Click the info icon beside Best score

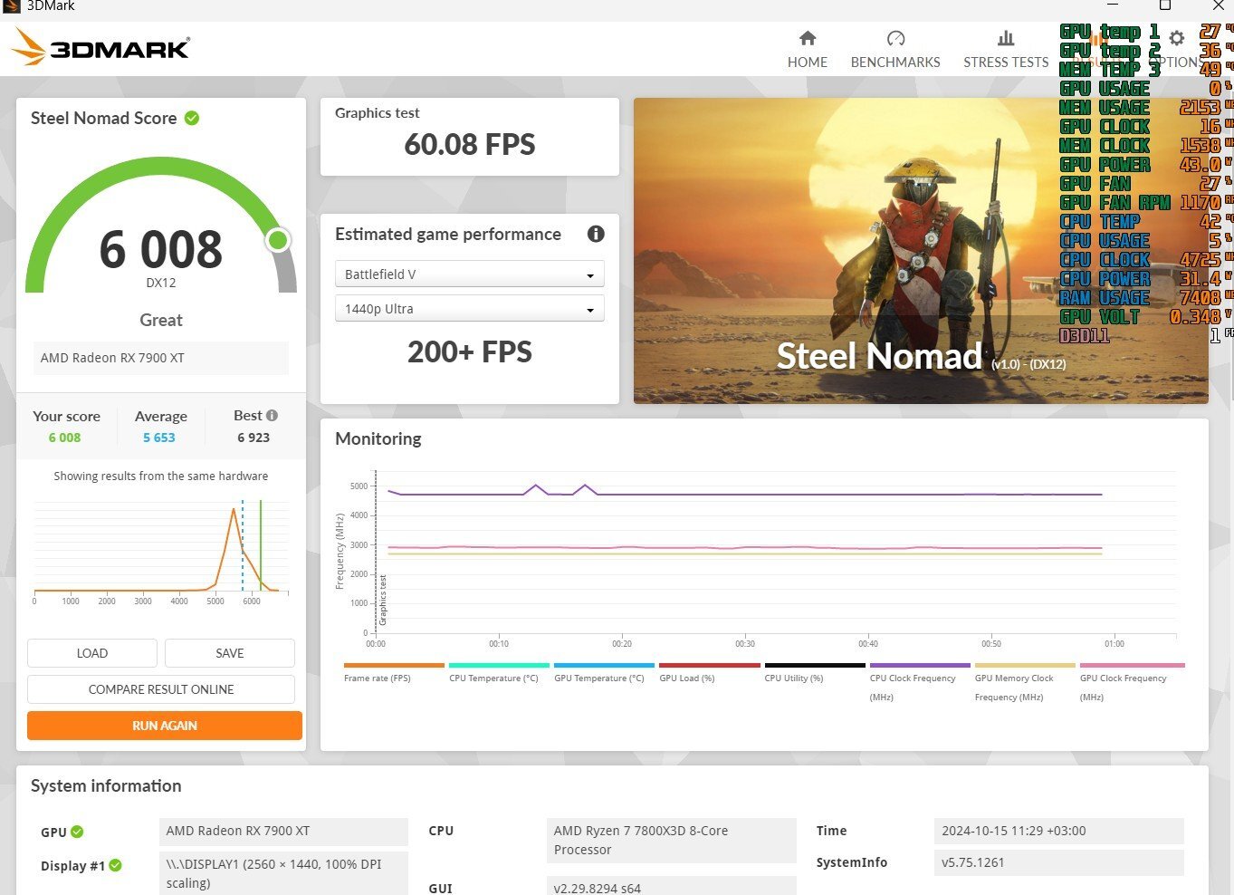(272, 415)
